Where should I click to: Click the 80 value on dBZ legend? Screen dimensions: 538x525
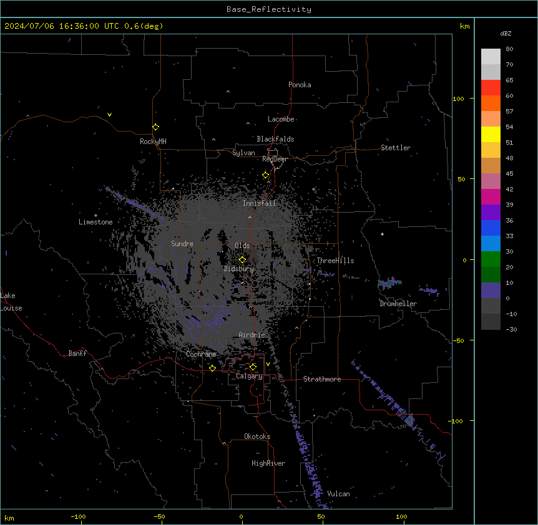tap(509, 49)
